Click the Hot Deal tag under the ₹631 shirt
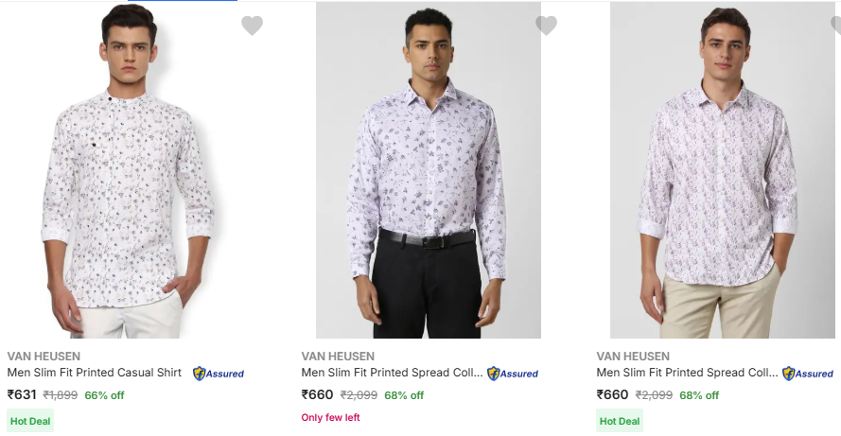Image resolution: width=841 pixels, height=436 pixels. [x=30, y=421]
